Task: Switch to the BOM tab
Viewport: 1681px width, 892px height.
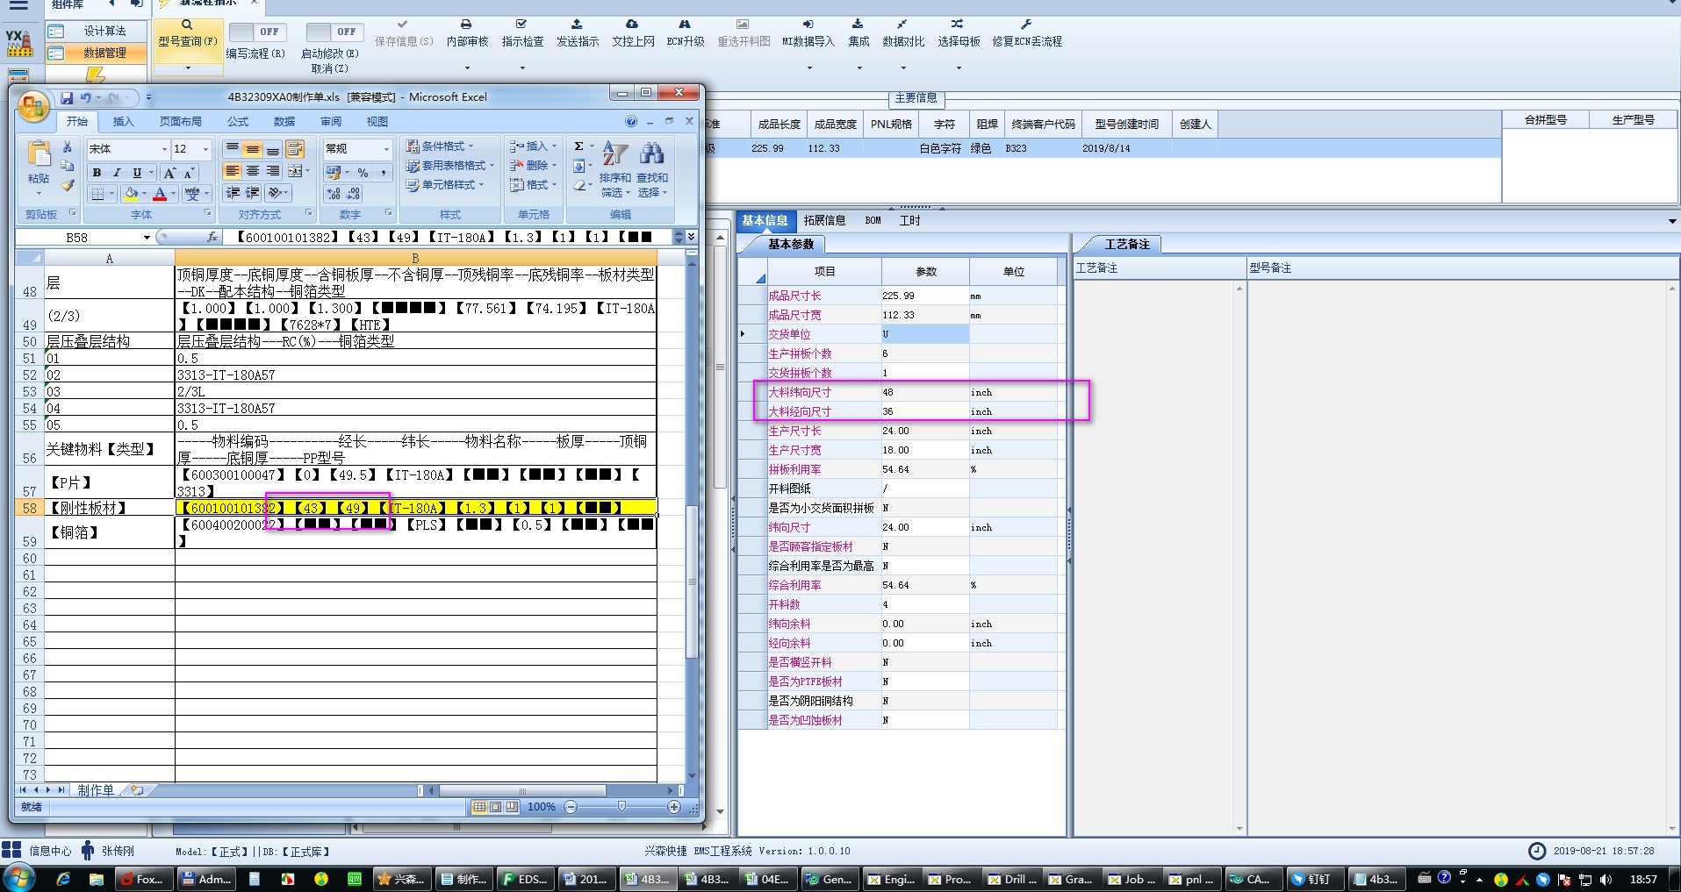Action: (873, 221)
